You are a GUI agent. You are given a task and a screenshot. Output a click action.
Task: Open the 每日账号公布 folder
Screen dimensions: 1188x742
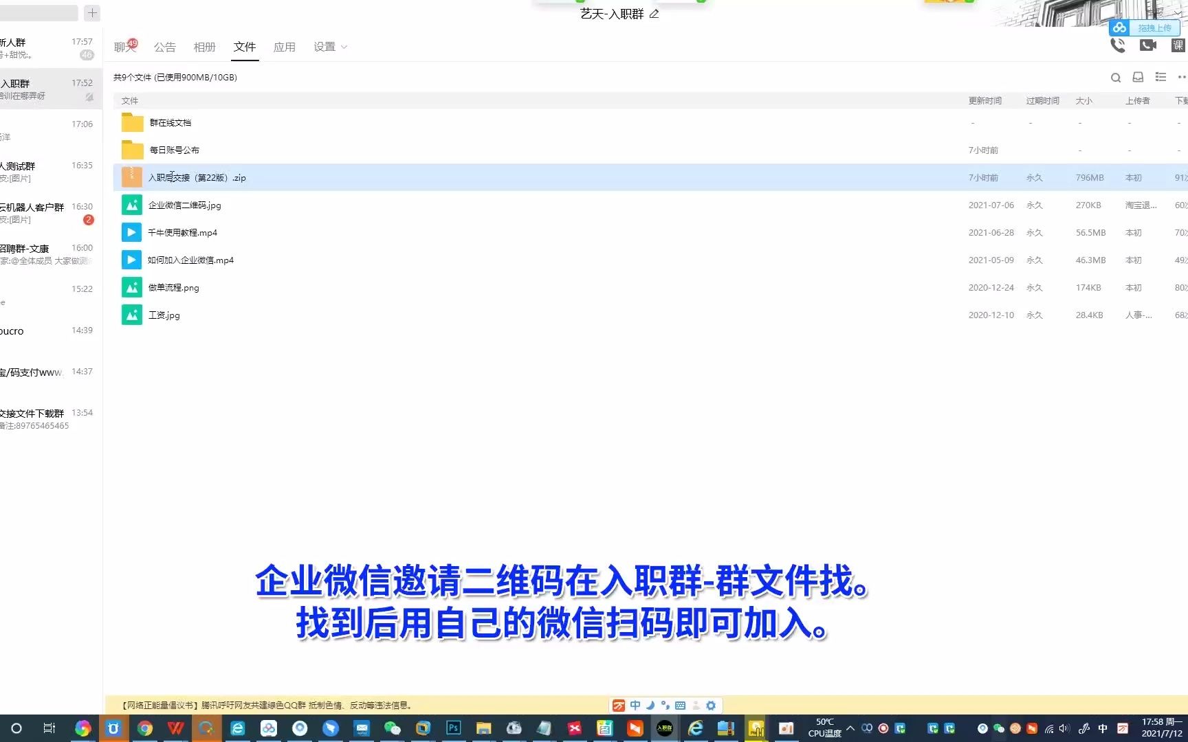pos(173,150)
